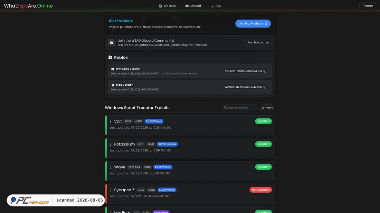This screenshot has width=380, height=213.
Task: Click the Discord icon in the nav bar
Action: pyautogui.click(x=187, y=6)
